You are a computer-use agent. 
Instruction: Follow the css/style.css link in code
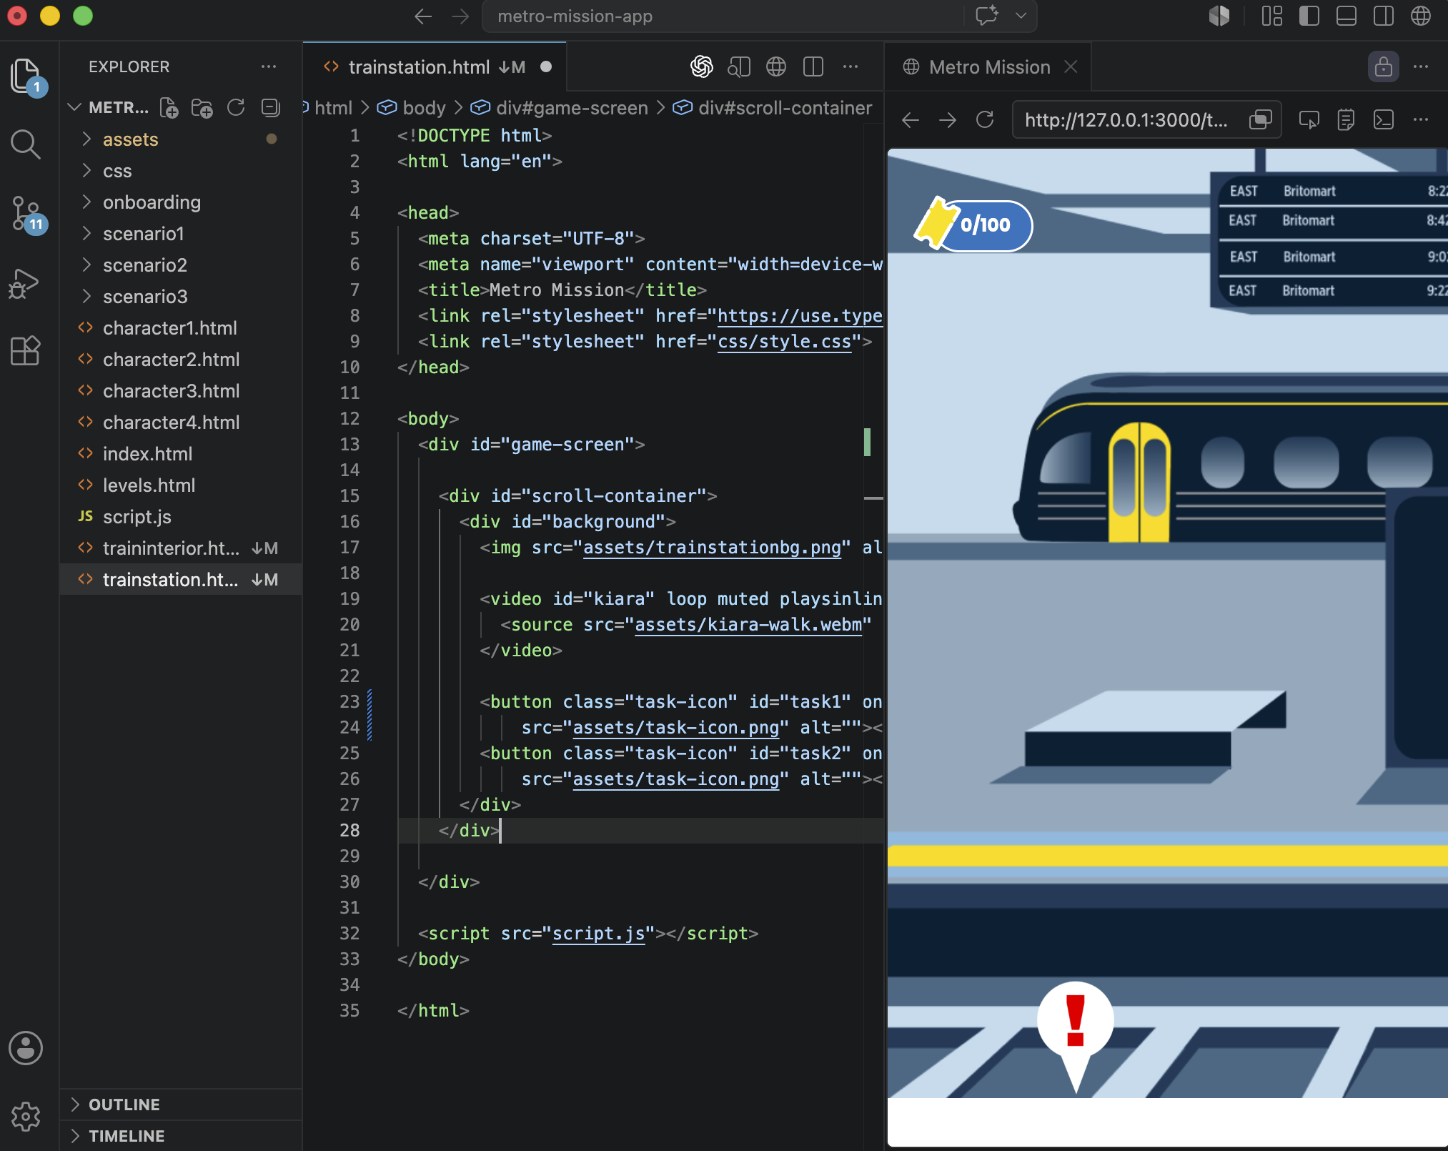784,342
